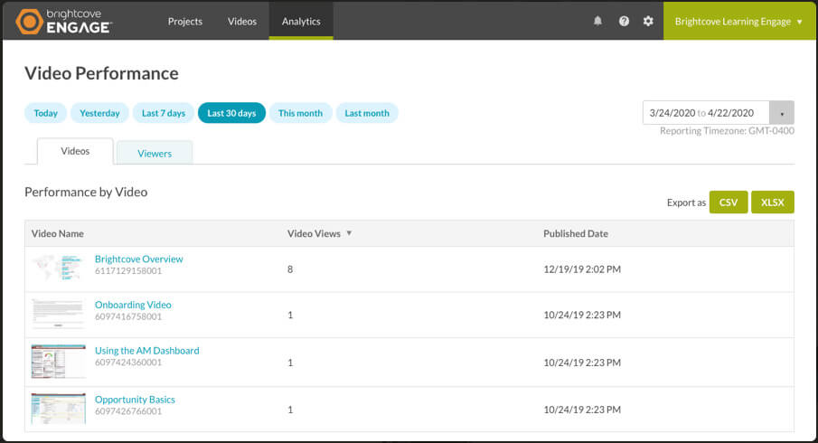Image resolution: width=818 pixels, height=443 pixels.
Task: Click the date range field 3/24/2020 to 4/22/2020
Action: (x=706, y=113)
